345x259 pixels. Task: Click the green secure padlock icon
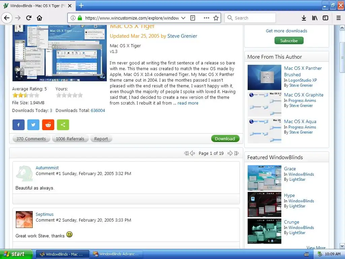pyautogui.click(x=80, y=18)
